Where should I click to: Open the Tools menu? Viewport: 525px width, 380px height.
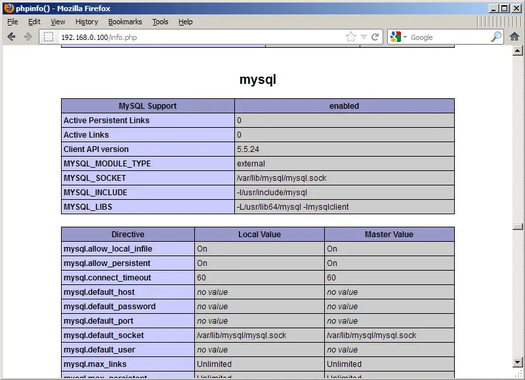pyautogui.click(x=160, y=22)
